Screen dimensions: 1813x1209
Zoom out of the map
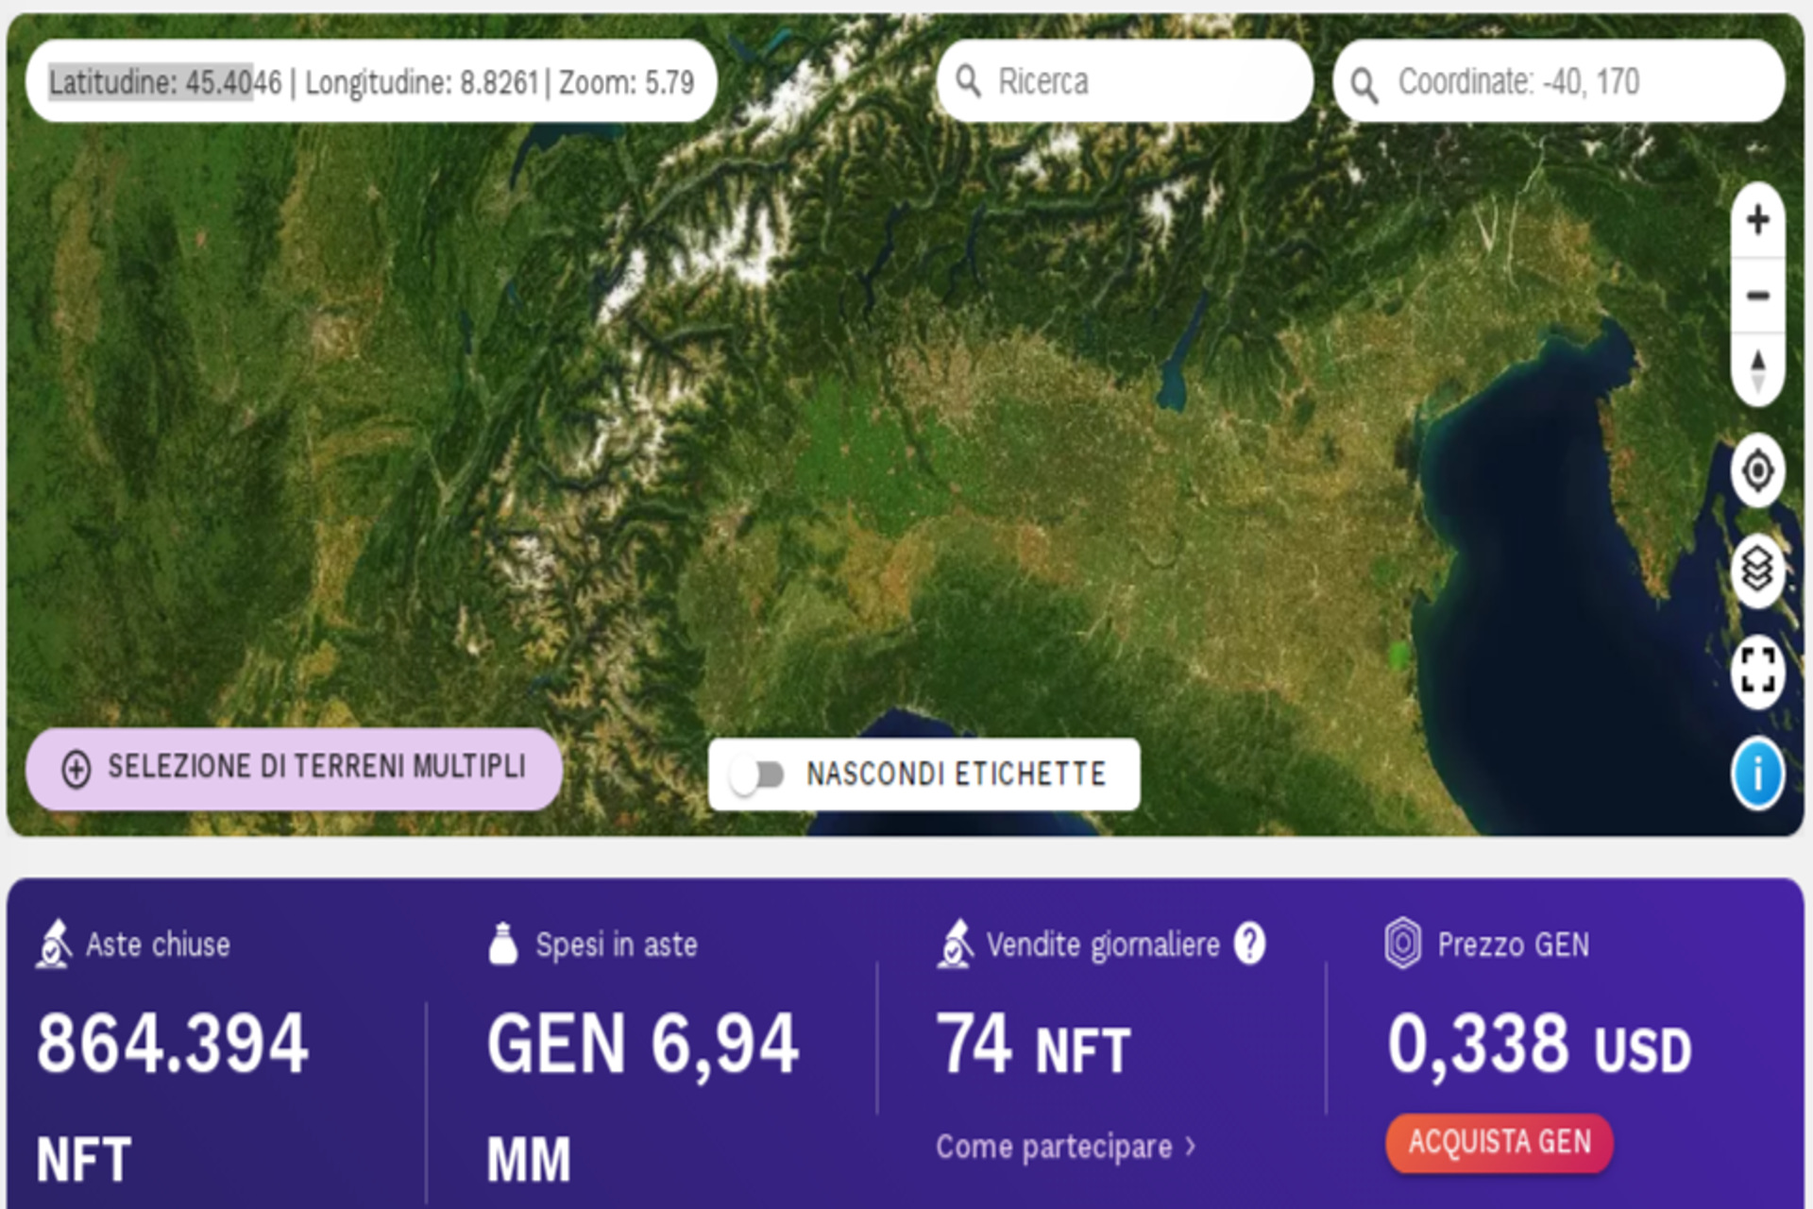click(1757, 296)
